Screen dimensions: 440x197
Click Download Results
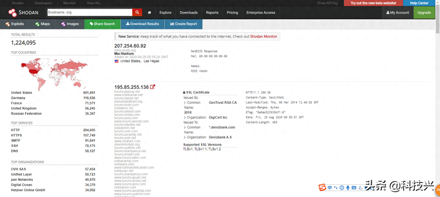tap(142, 24)
